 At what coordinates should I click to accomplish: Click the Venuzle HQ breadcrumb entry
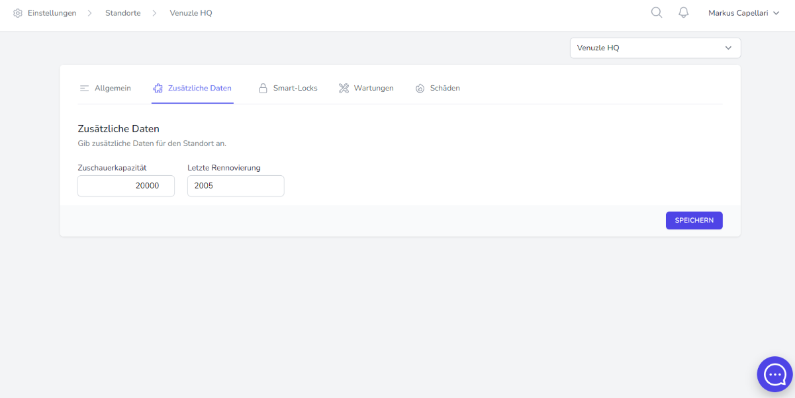191,13
